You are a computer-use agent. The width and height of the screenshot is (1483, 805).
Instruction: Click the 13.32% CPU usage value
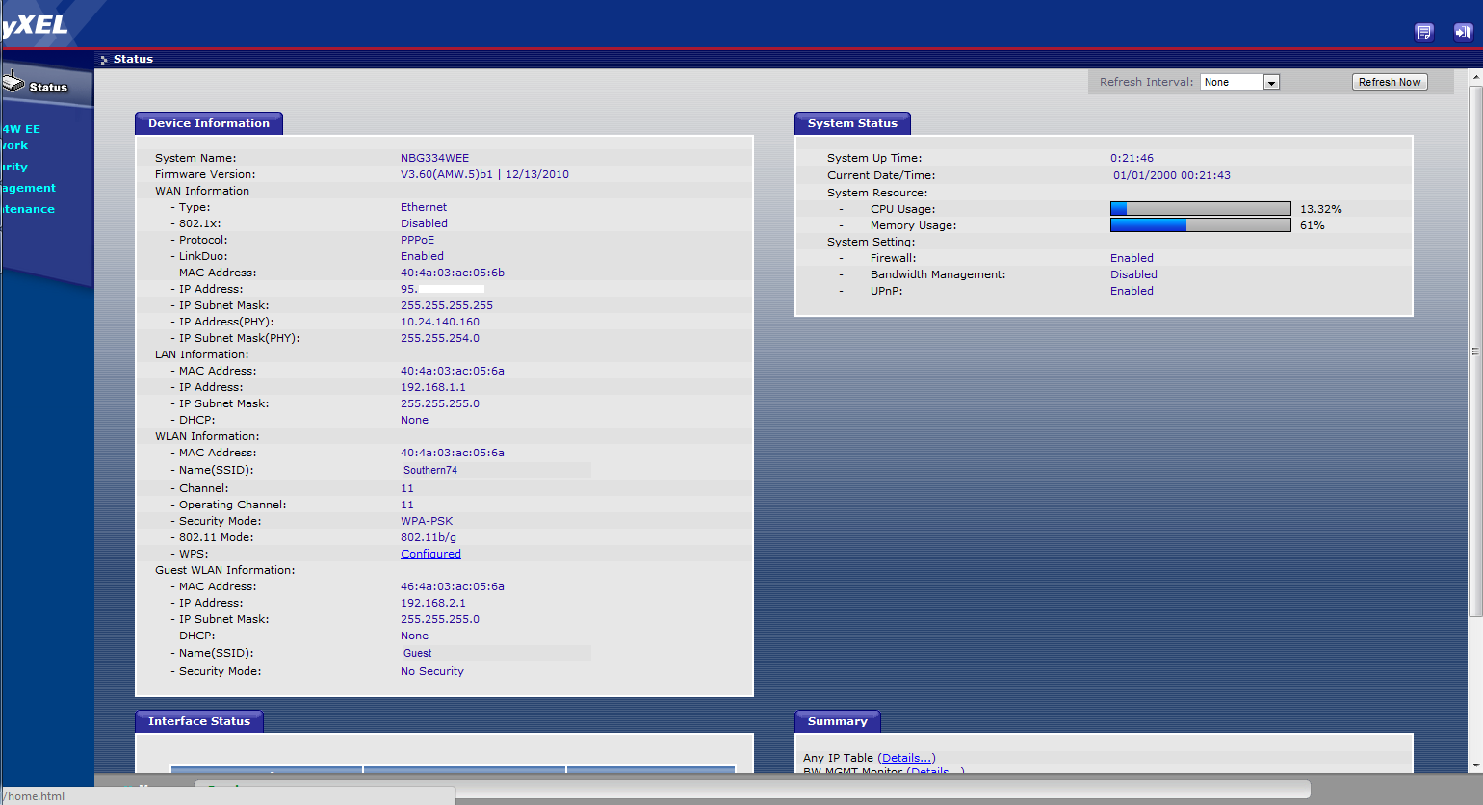pyautogui.click(x=1321, y=209)
